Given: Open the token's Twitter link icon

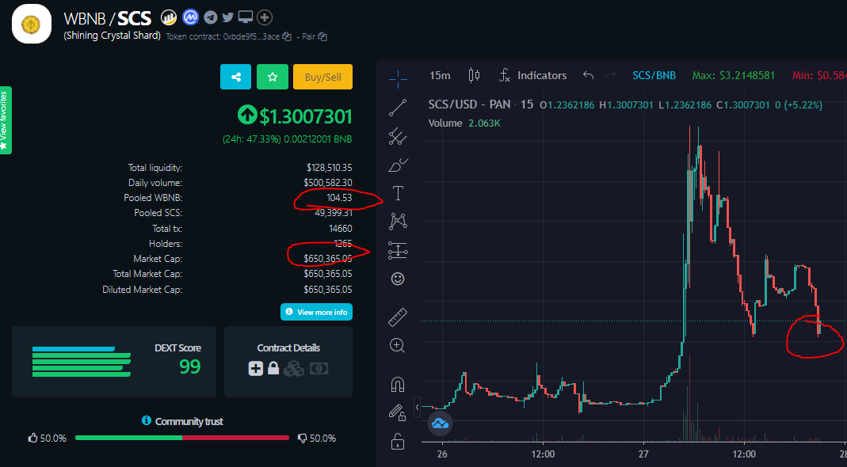Looking at the screenshot, I should 228,18.
